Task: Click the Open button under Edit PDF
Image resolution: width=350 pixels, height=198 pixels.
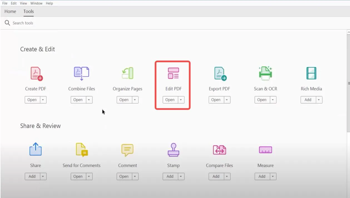Action: (x=170, y=100)
